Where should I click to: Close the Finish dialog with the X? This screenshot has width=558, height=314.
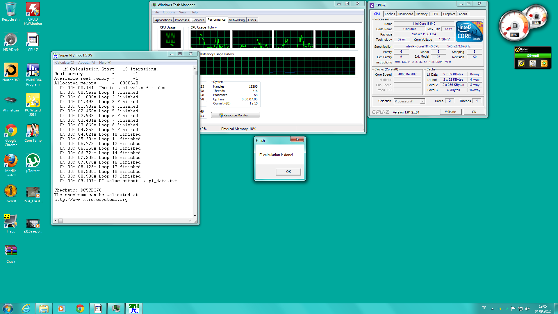[x=297, y=139]
